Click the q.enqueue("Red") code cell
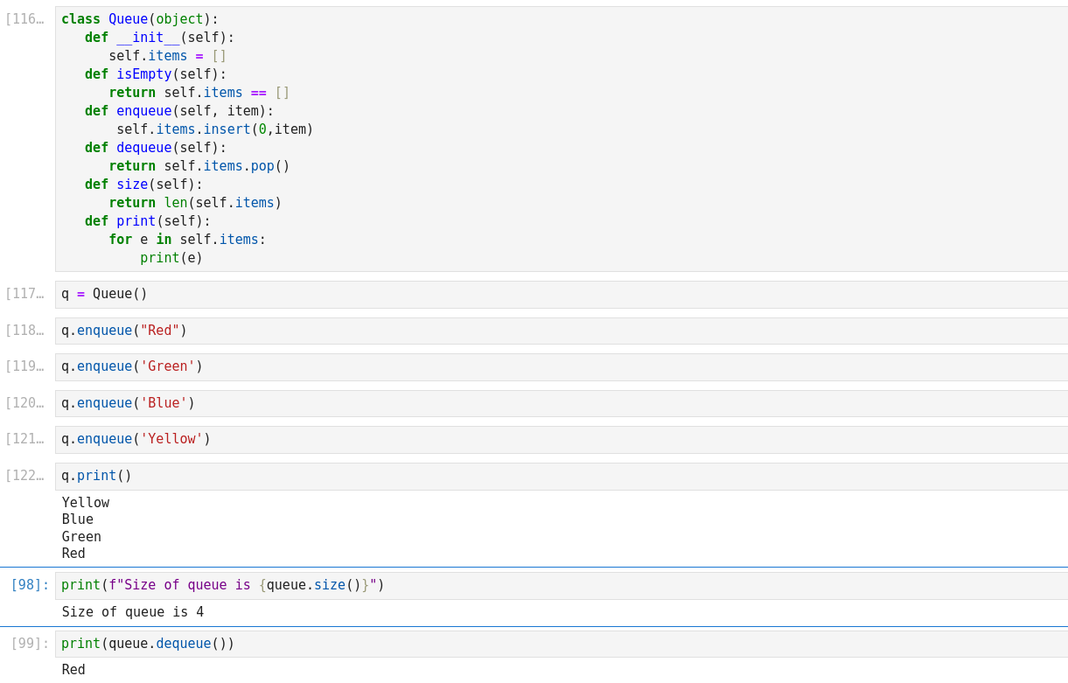Viewport: 1068px width, 683px height. coord(560,331)
